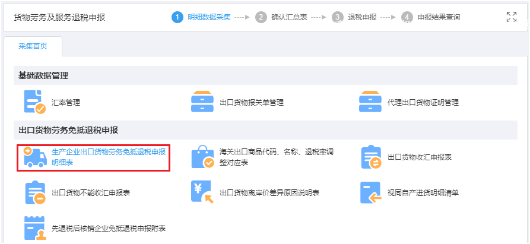Click the shopping bag icon for 海关出口商品代码
The image size is (530, 244).
[202, 157]
